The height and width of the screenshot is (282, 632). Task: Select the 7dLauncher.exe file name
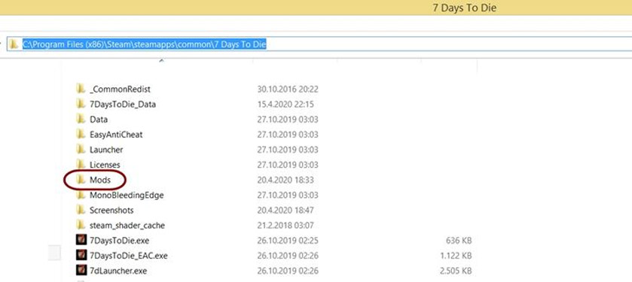point(118,271)
